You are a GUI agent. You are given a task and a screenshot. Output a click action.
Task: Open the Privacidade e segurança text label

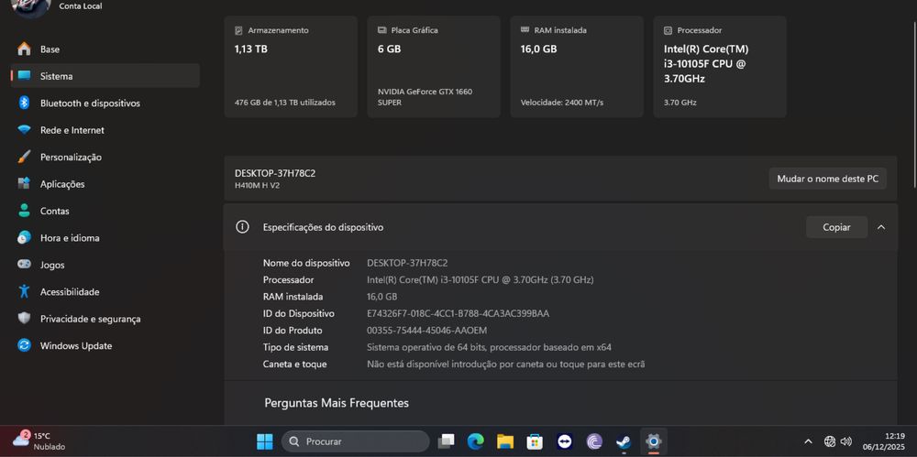[91, 319]
